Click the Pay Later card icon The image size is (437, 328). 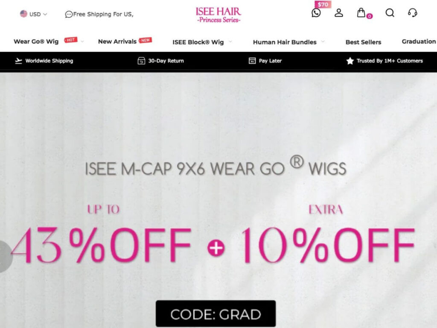252,61
